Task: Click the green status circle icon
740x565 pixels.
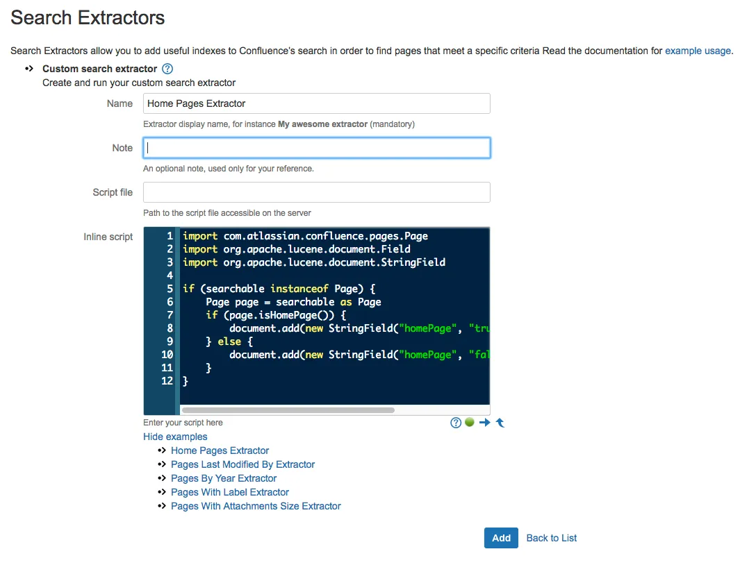Action: point(469,422)
